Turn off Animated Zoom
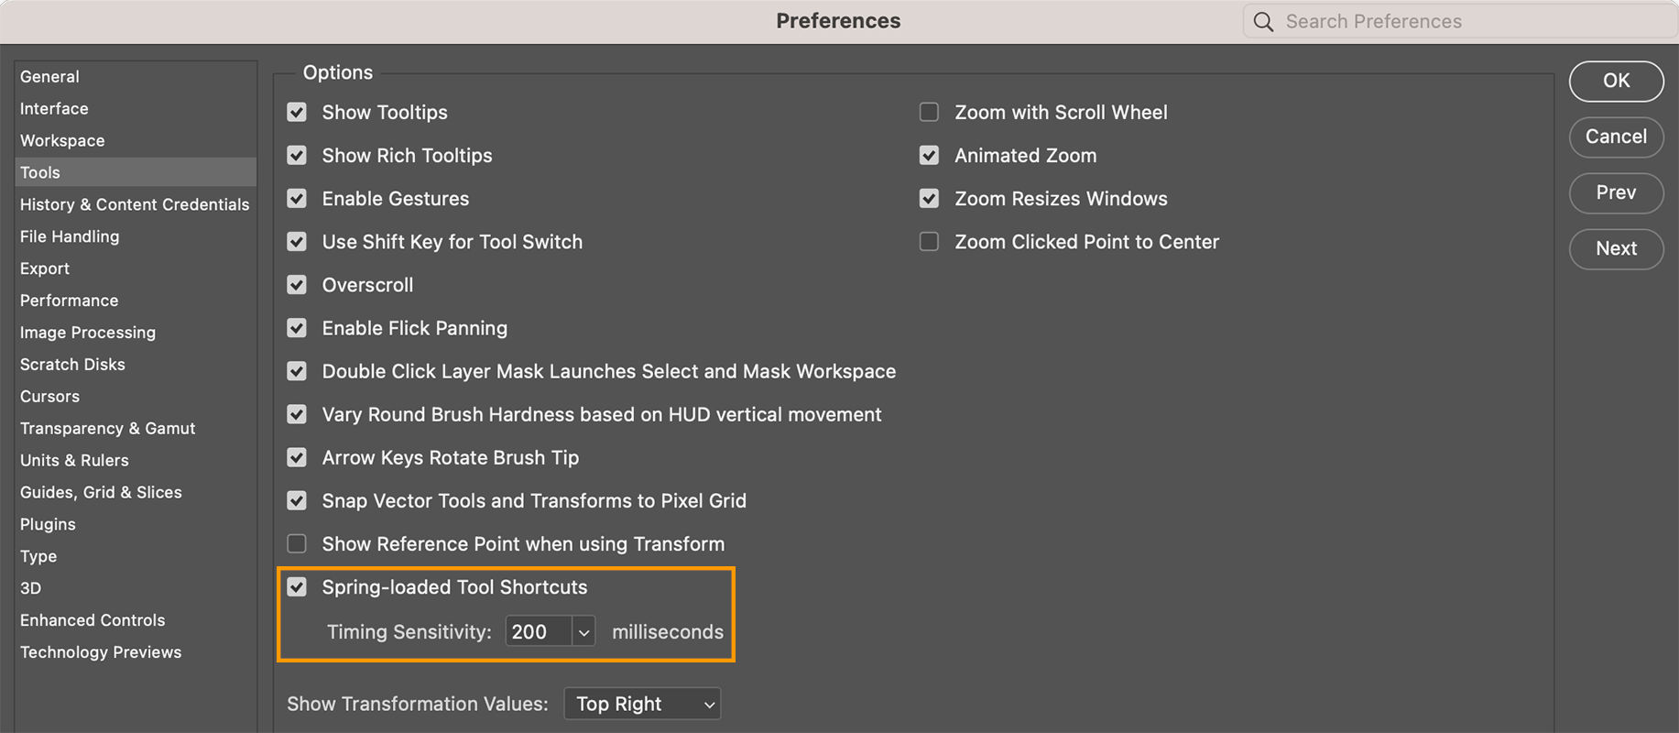1679x733 pixels. click(x=929, y=156)
